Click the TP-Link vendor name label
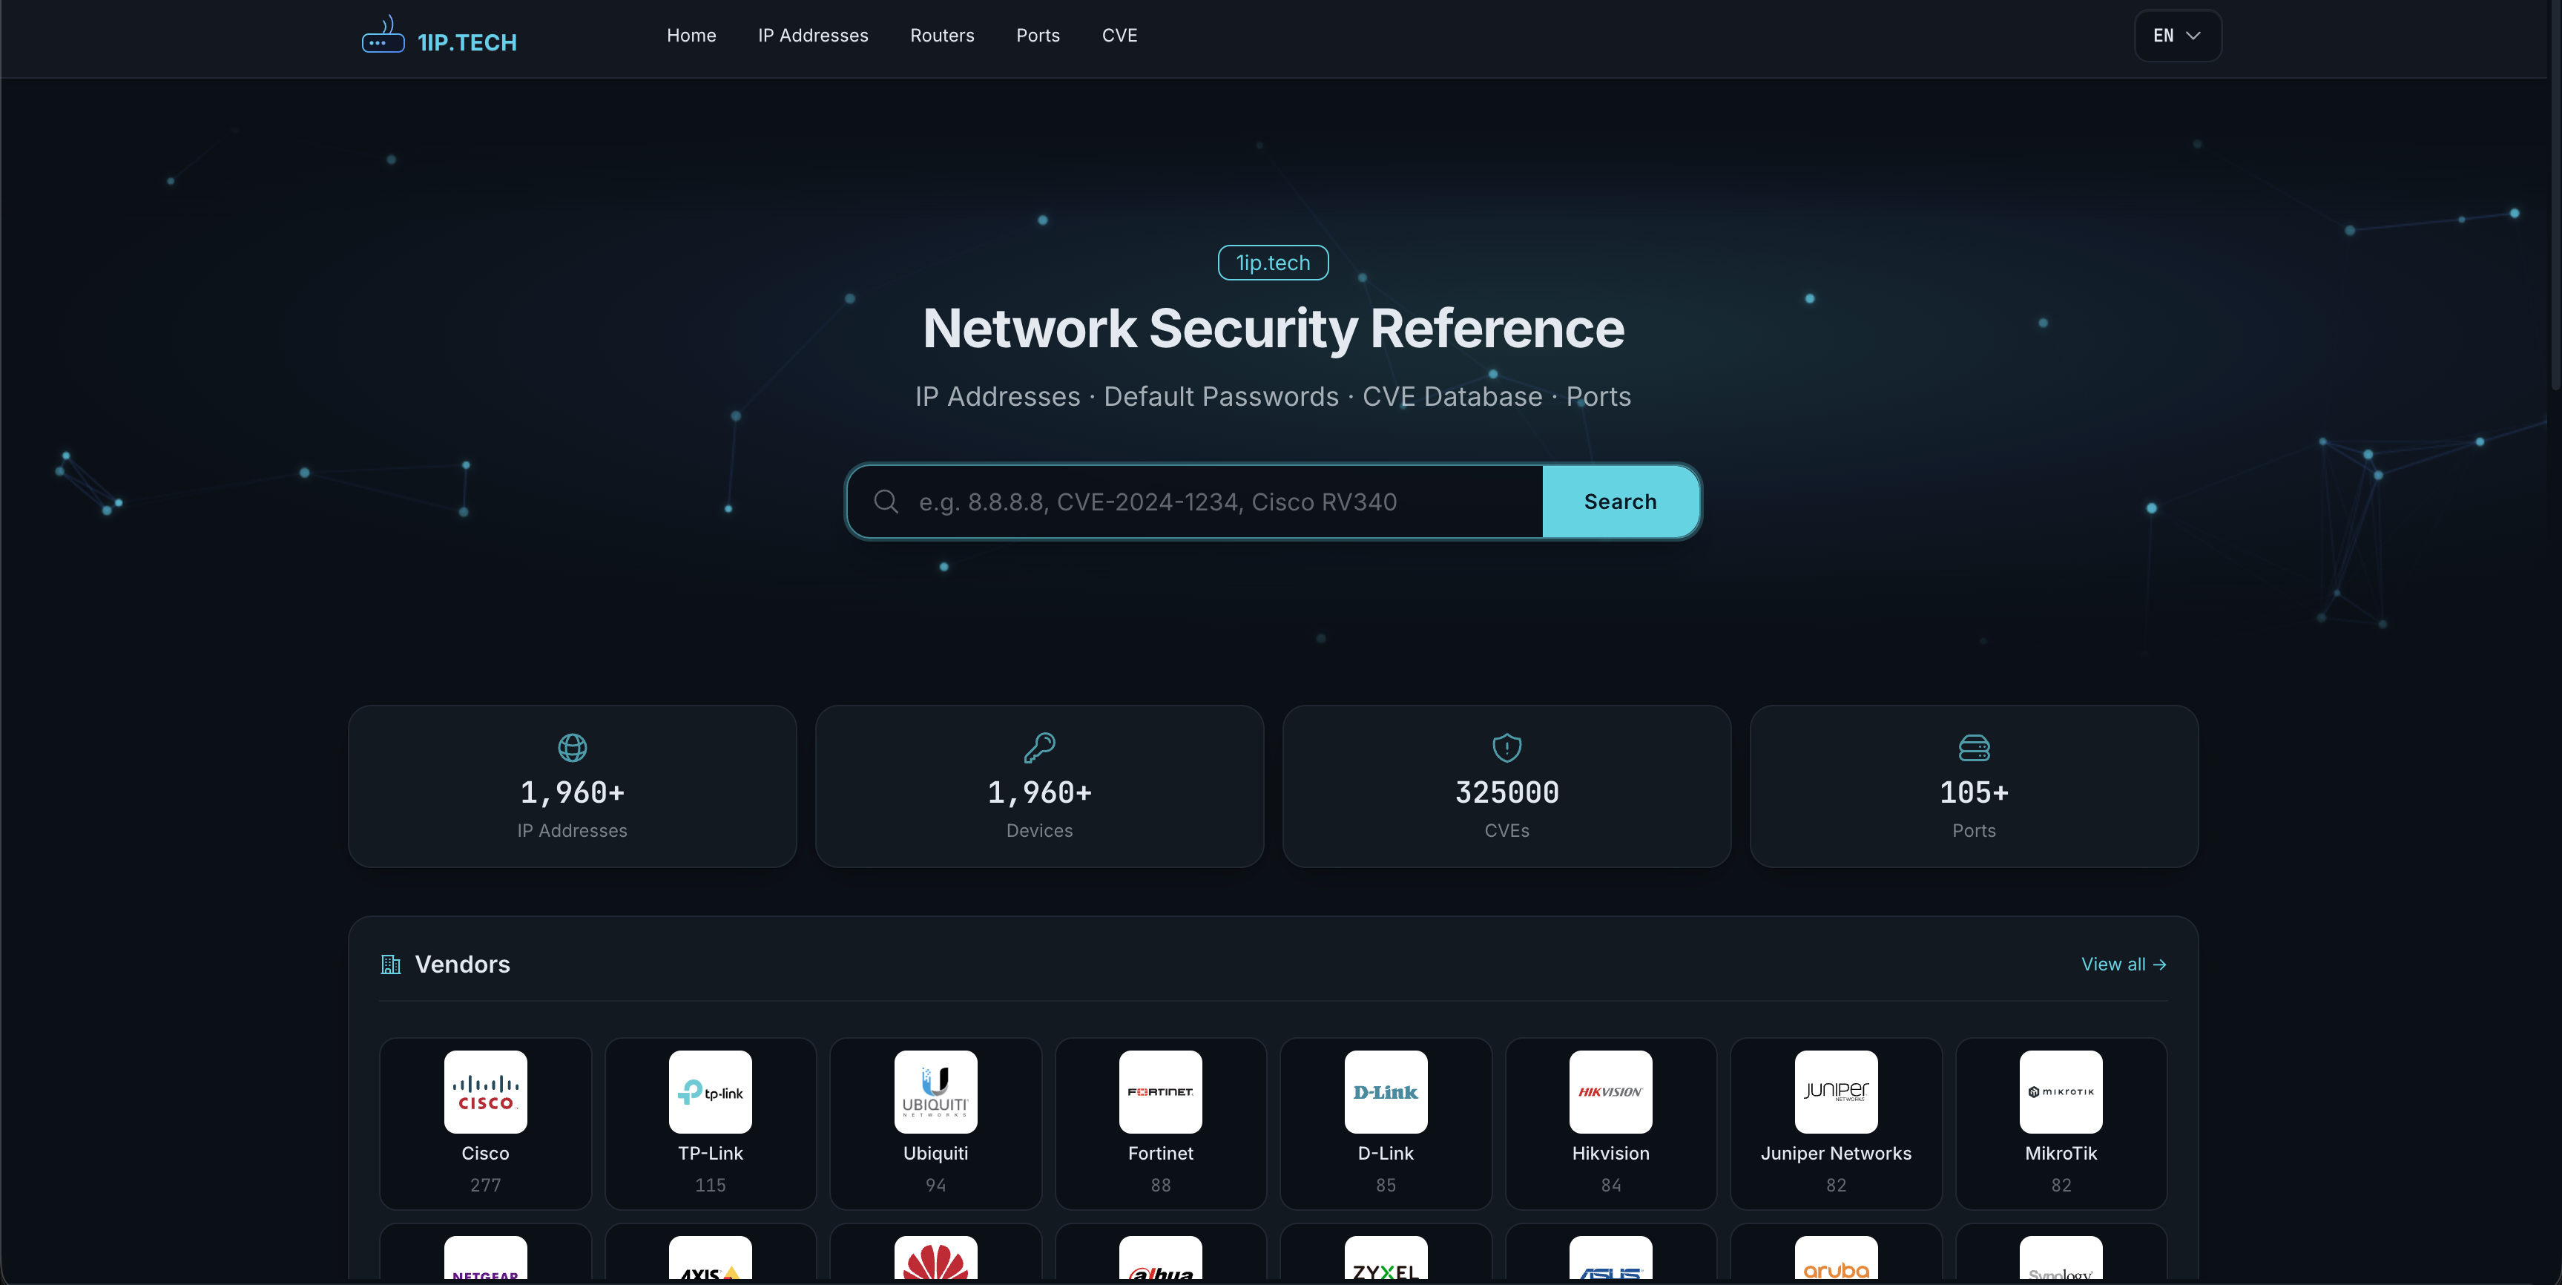 tap(710, 1153)
